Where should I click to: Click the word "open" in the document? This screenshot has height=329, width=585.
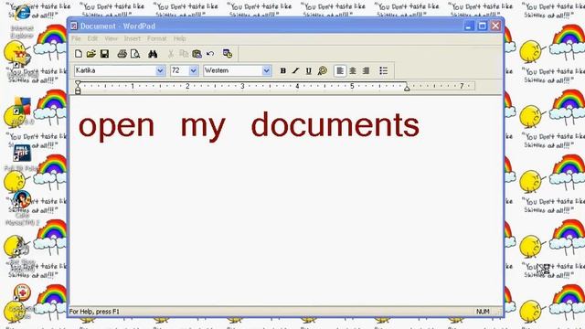tap(116, 128)
